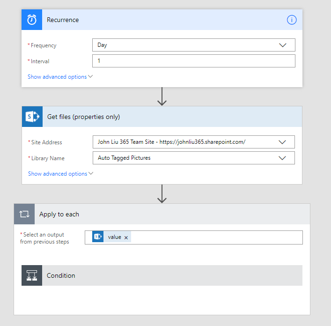Click the Apply to each header title
The width and height of the screenshot is (331, 326).
[x=59, y=214]
